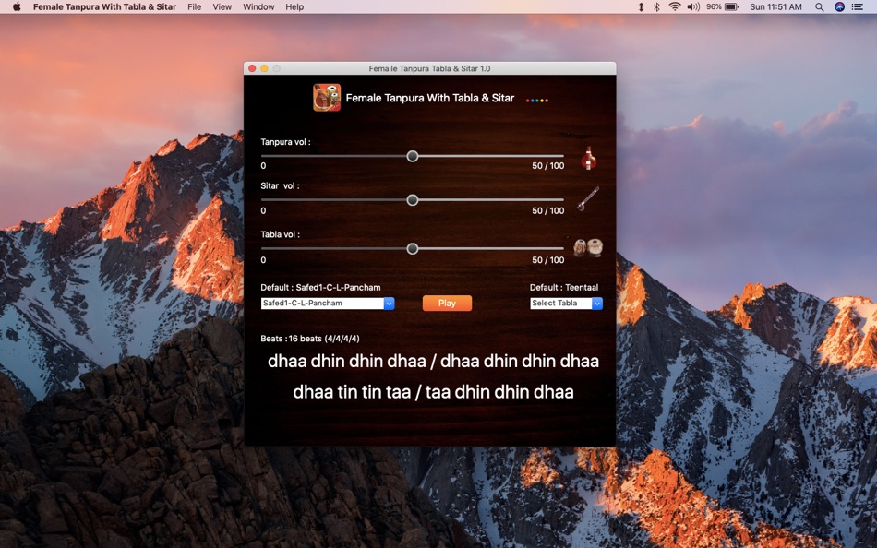Viewport: 877px width, 548px height.
Task: Click the window title Femaile Tanpura Tabla & Sitar 1.0
Action: (x=429, y=68)
